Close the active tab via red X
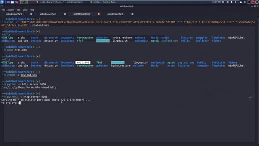 pyautogui.click(x=99, y=14)
